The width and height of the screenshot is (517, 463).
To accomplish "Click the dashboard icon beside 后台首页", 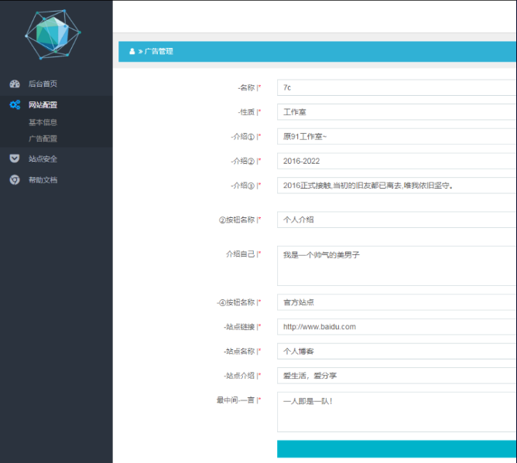I will [x=15, y=83].
